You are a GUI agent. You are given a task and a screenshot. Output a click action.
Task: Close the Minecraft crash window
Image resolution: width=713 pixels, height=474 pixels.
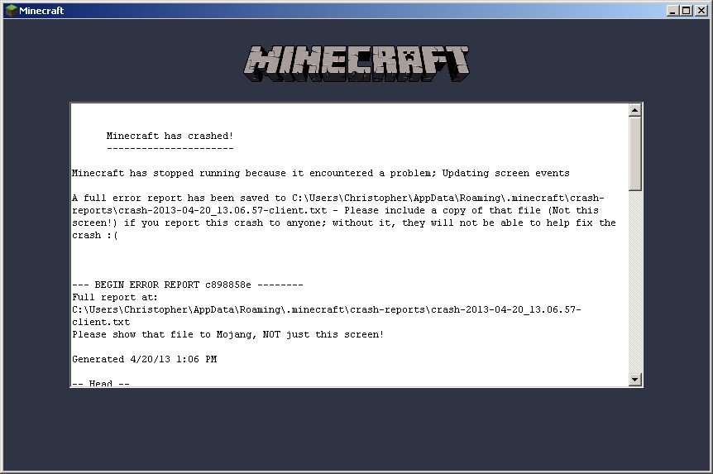[701, 11]
